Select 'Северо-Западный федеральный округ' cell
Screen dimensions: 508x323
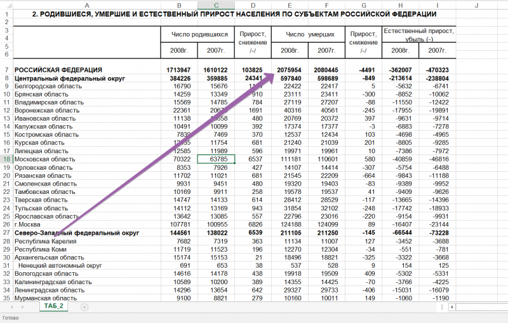87,233
